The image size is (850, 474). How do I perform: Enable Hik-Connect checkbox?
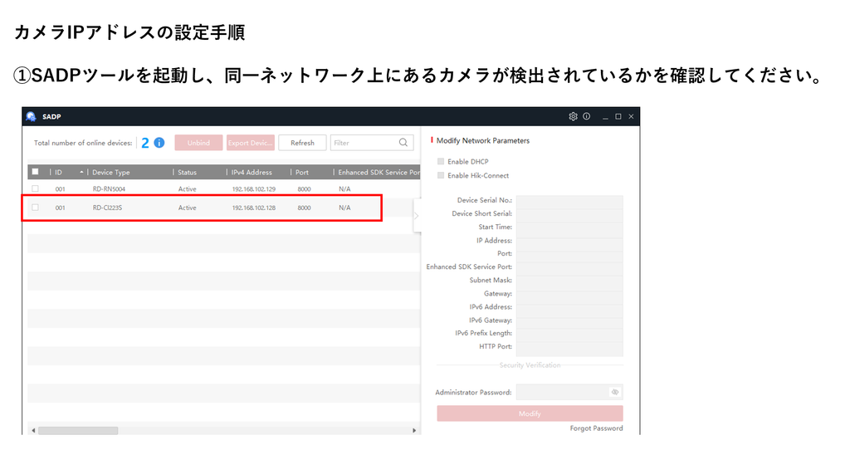[x=441, y=176]
